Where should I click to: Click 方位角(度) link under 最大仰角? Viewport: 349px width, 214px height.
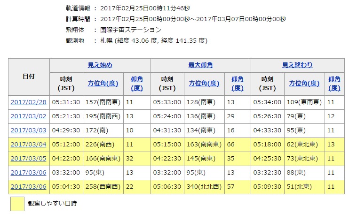204,83
